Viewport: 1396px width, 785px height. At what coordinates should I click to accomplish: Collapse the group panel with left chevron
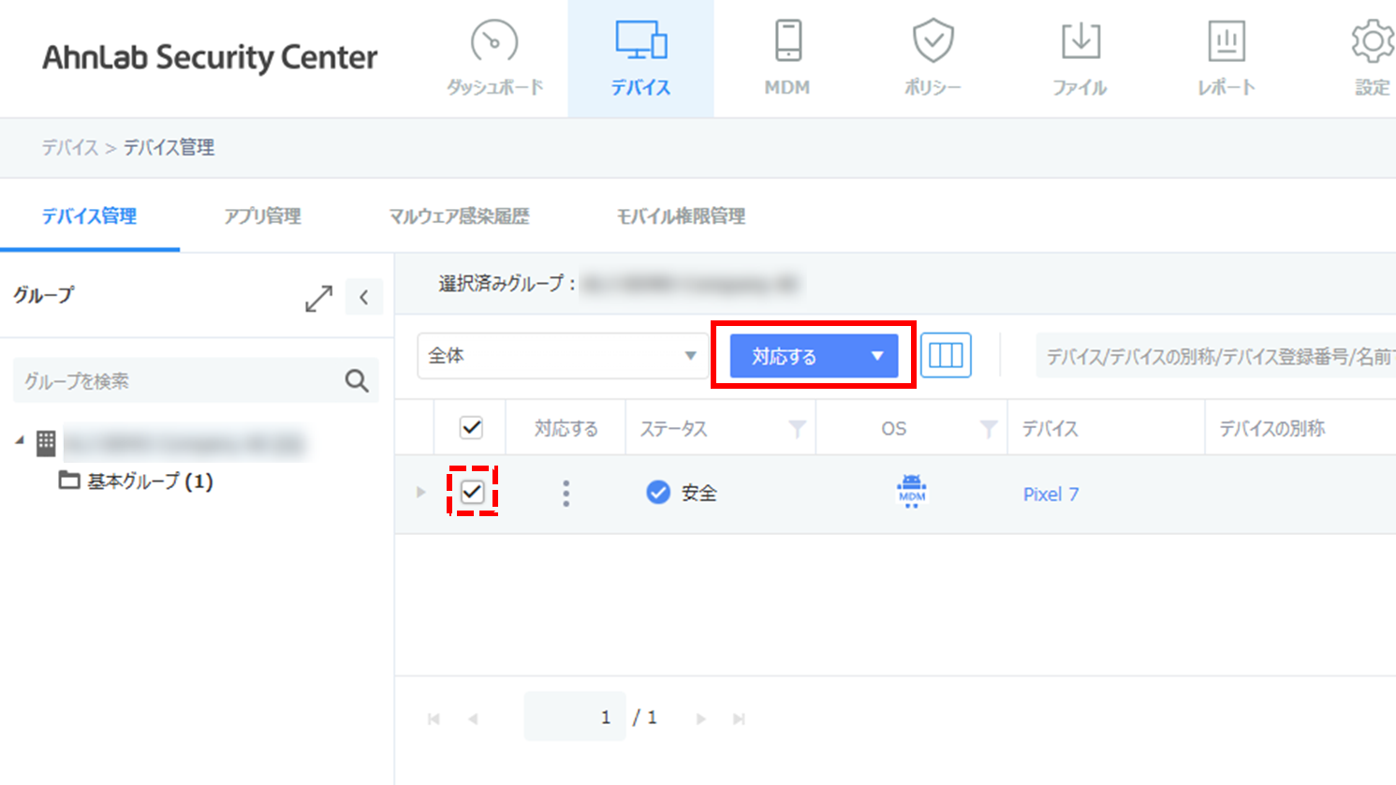364,298
